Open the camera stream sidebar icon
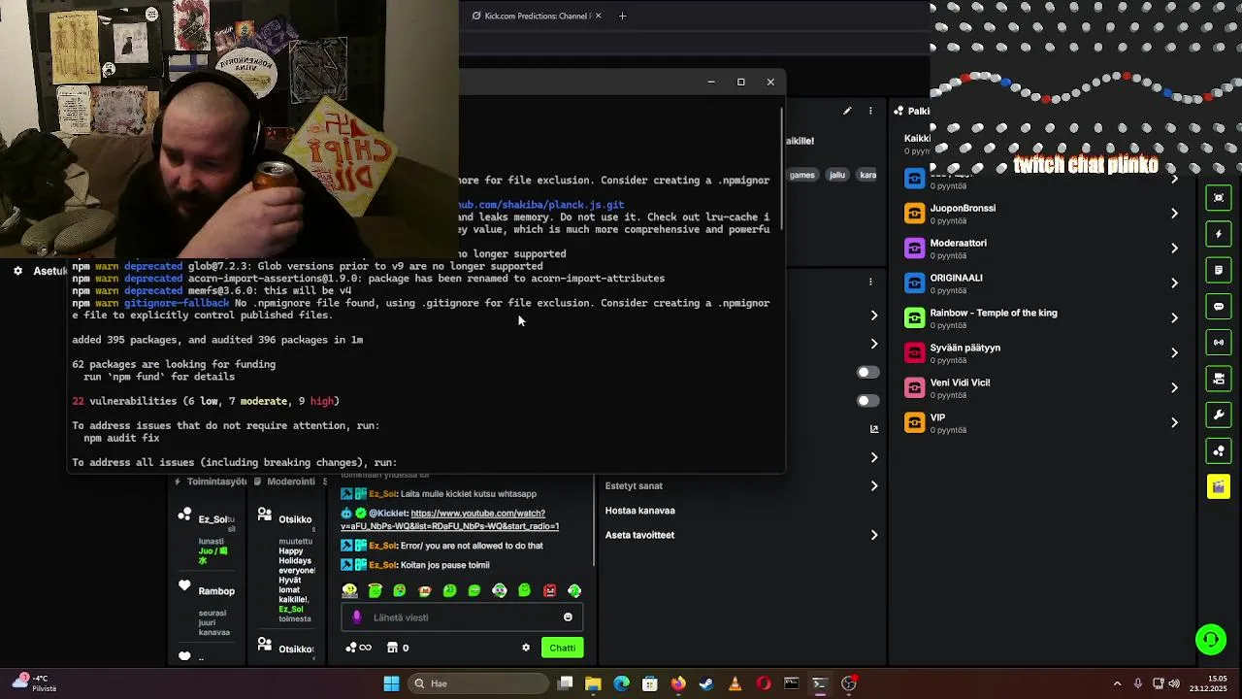1242x699 pixels. click(x=1219, y=378)
